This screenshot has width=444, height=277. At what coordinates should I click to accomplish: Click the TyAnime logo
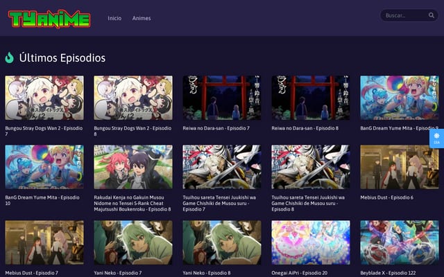(x=49, y=19)
